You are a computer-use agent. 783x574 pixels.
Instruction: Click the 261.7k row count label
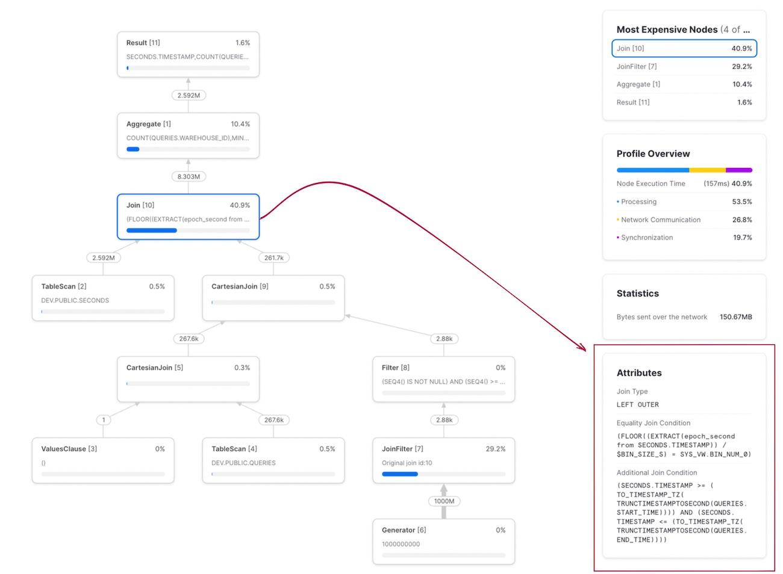pos(274,258)
